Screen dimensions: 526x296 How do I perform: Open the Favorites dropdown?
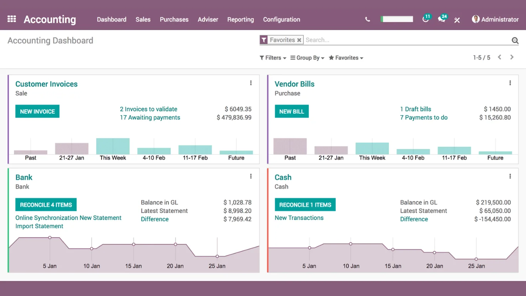[345, 57]
